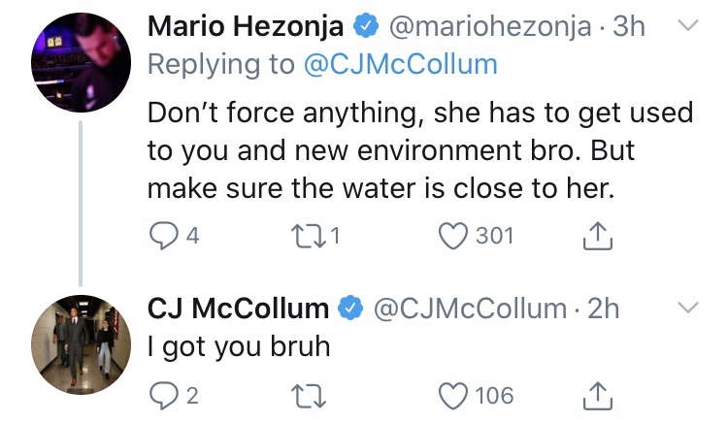The width and height of the screenshot is (728, 423).
Task: Click CJ McCollum's verified badge
Action: 348,309
